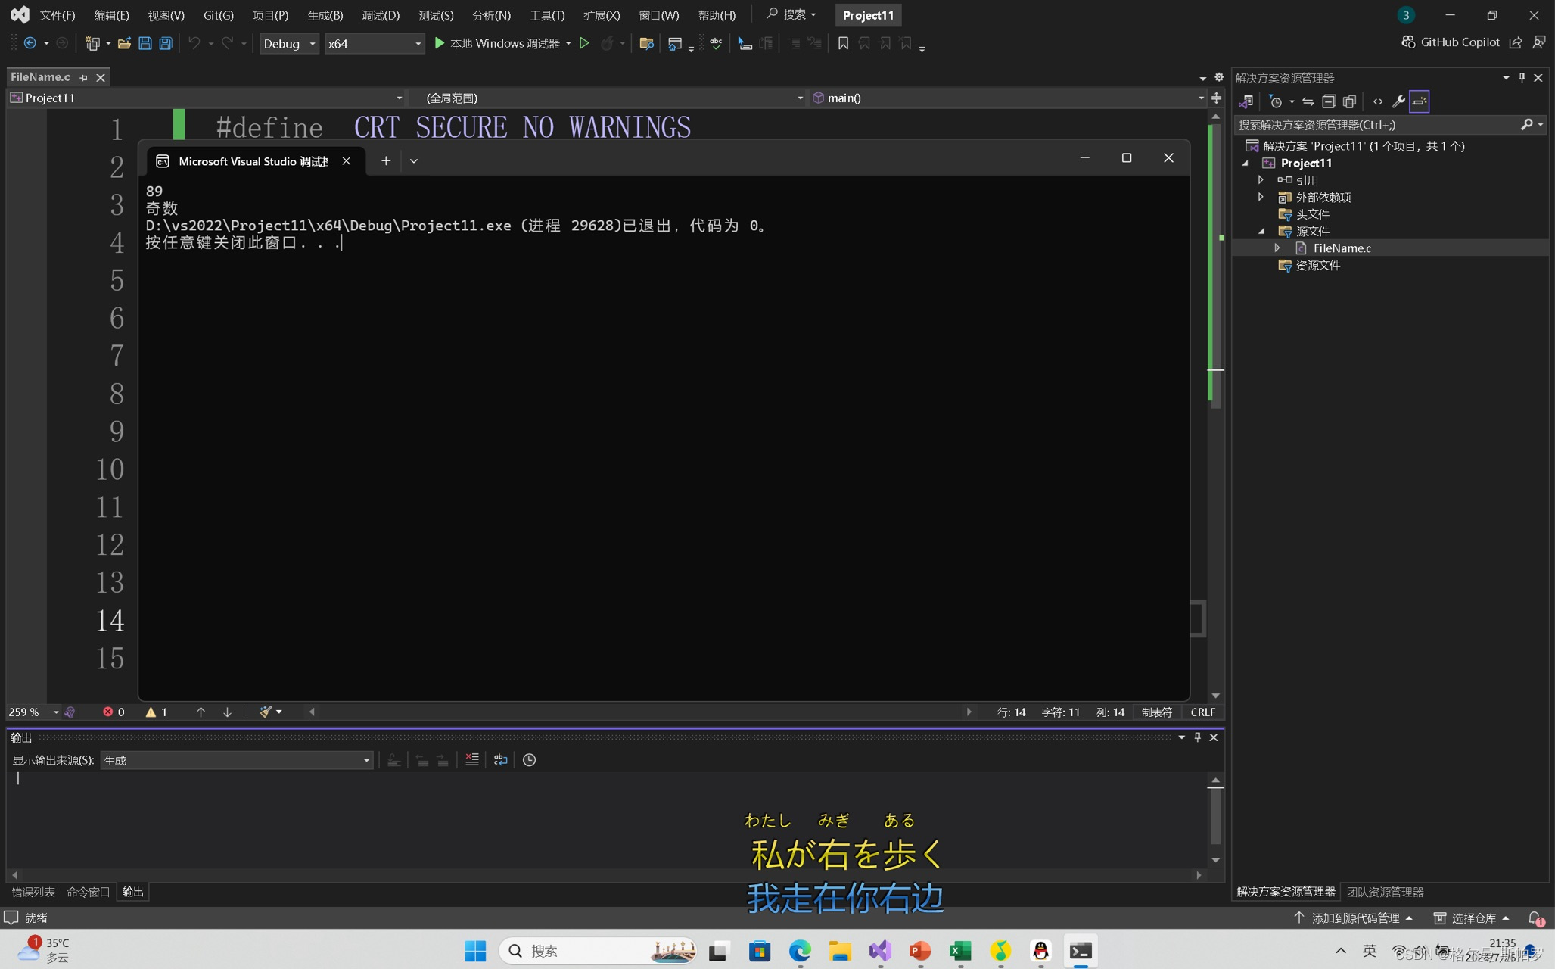Click the Sync with Active Document icon
This screenshot has height=969, width=1555.
(x=1308, y=101)
